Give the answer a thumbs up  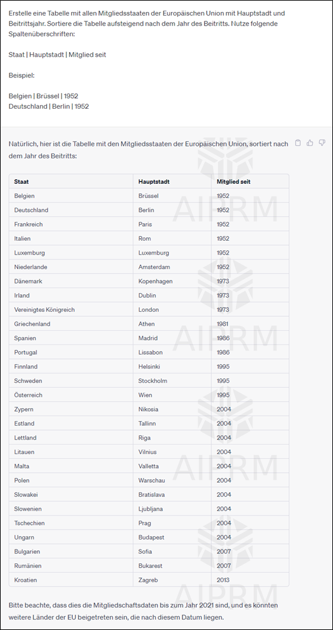coord(310,143)
